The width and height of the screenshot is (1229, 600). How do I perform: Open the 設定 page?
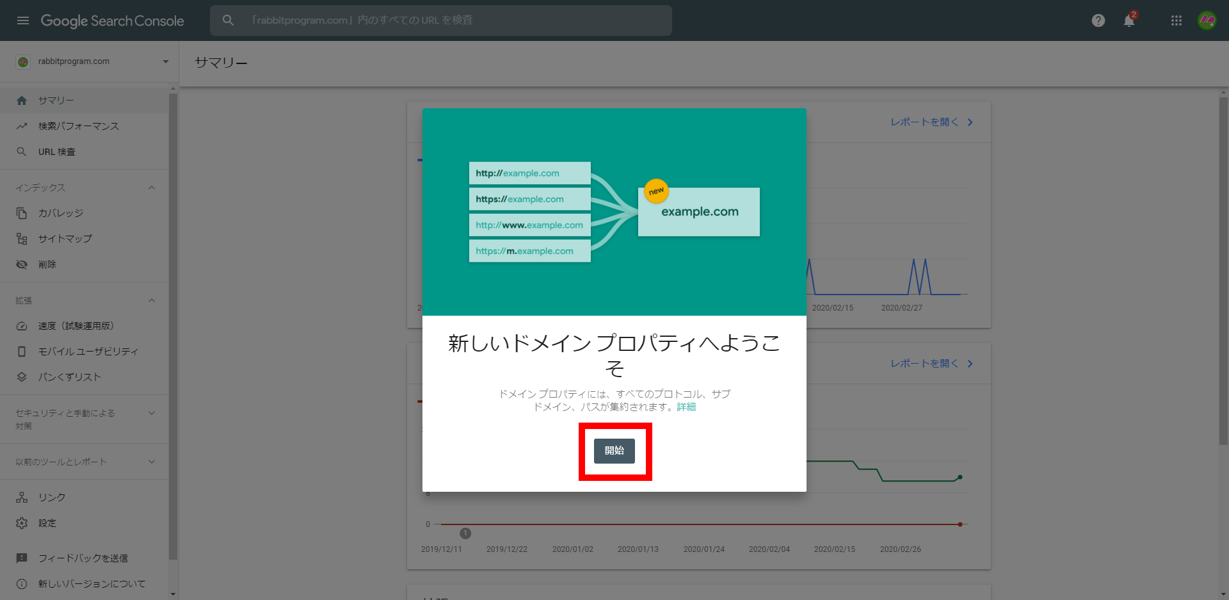[x=84, y=523]
